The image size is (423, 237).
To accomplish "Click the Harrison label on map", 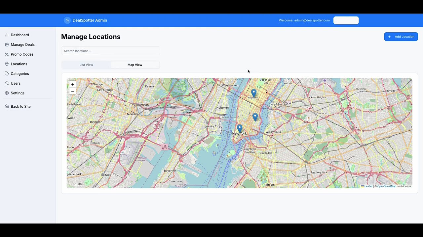I will pos(143,105).
